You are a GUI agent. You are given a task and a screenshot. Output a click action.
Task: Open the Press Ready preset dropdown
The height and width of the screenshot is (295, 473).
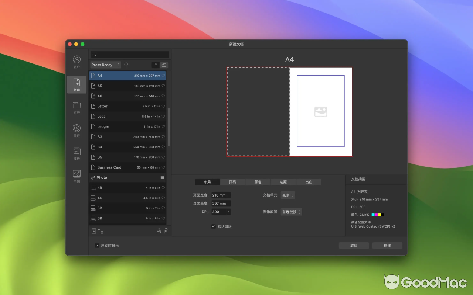[105, 65]
